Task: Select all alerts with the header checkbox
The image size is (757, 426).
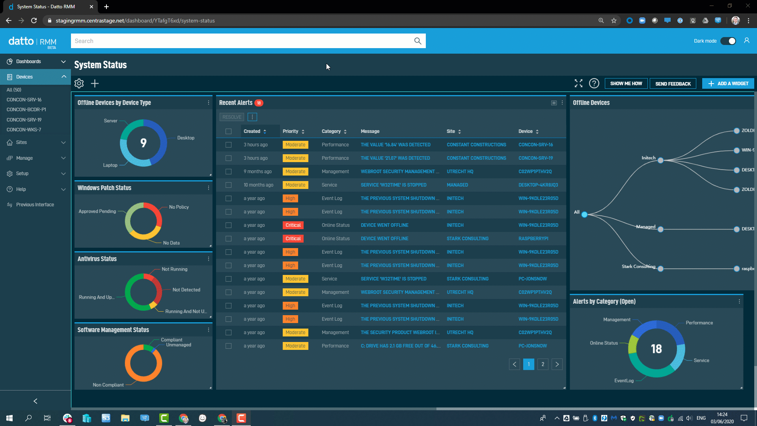Action: click(x=229, y=131)
